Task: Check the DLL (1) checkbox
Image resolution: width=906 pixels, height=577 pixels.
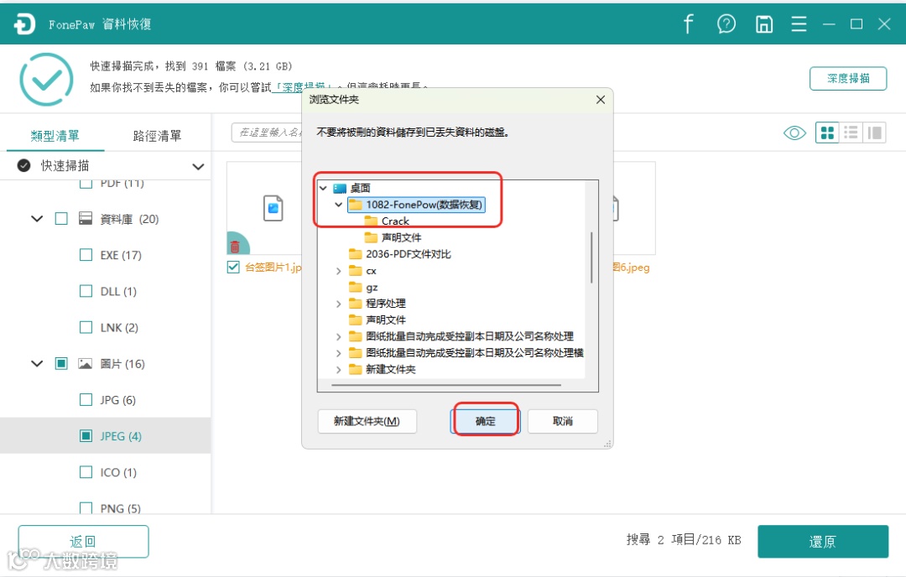Action: pos(86,290)
